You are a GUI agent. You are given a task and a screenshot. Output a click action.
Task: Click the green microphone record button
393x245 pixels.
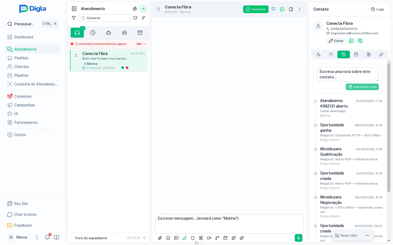[299, 238]
